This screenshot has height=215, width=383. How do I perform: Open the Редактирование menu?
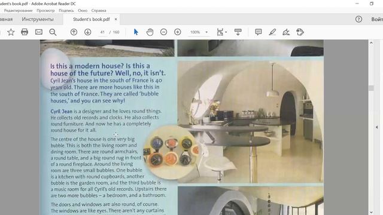pos(18,11)
